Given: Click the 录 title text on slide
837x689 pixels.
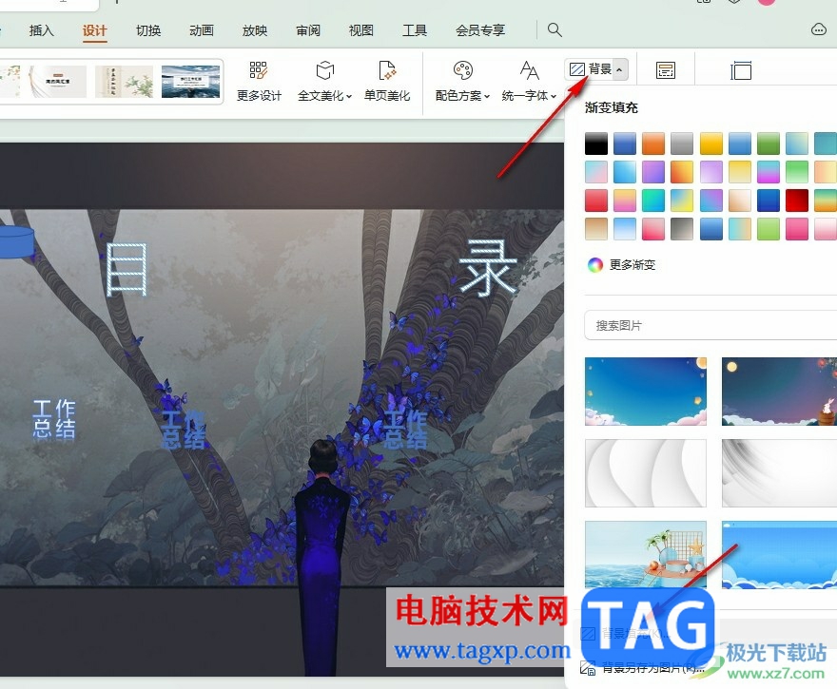Looking at the screenshot, I should pyautogui.click(x=489, y=268).
